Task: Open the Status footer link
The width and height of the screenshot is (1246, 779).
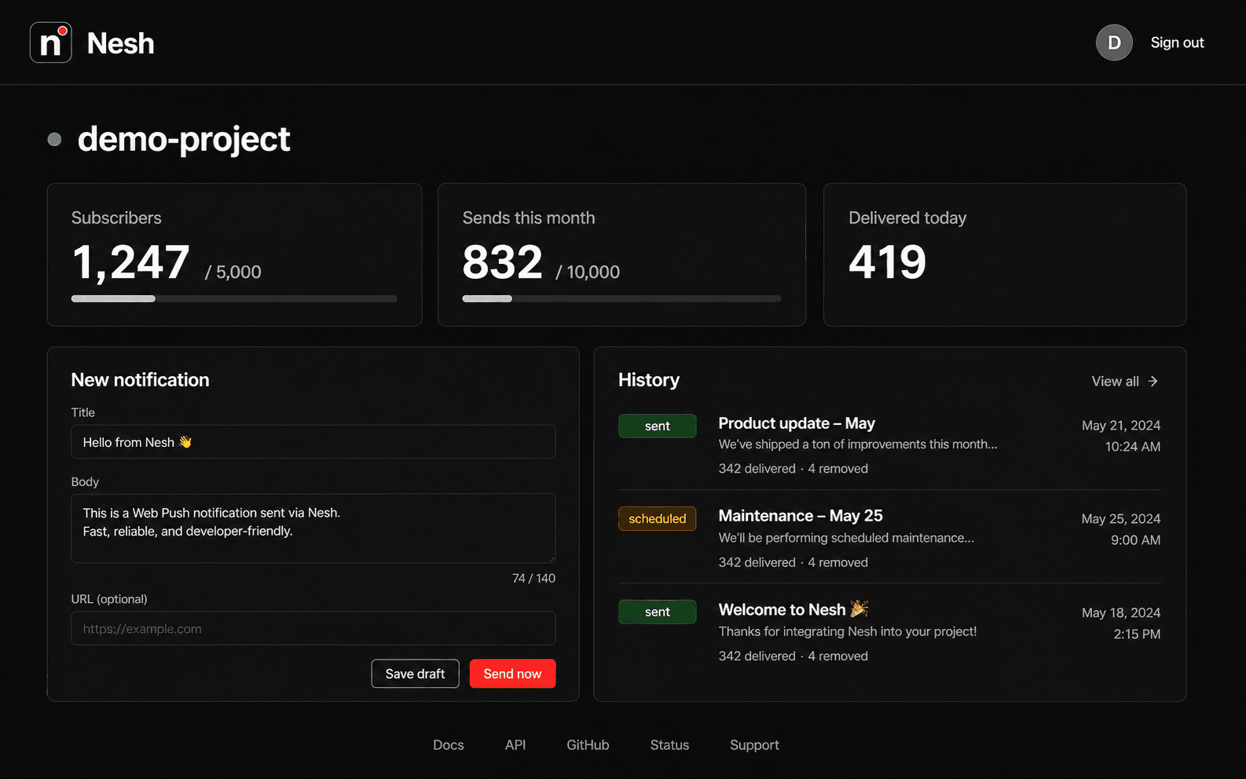Action: pos(669,744)
